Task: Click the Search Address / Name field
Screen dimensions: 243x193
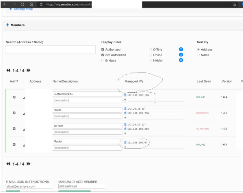Action: [51, 50]
